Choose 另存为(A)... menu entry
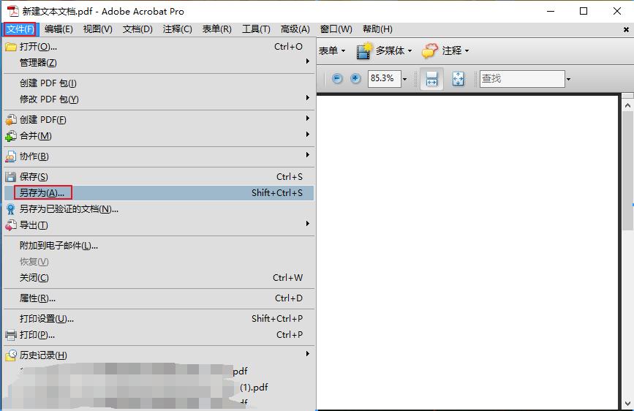 coord(159,193)
